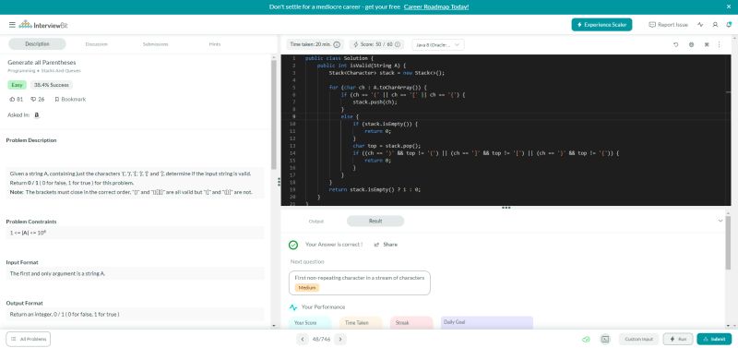Click the Your Score card
This screenshot has width=738, height=348.
[310, 322]
